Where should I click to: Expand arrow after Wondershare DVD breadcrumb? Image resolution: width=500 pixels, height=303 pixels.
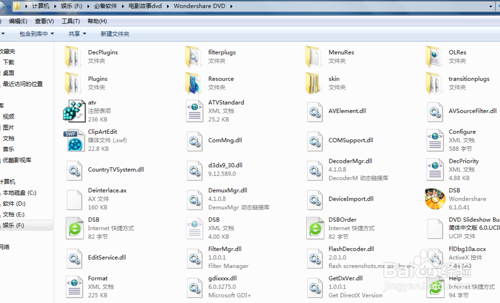(x=231, y=6)
